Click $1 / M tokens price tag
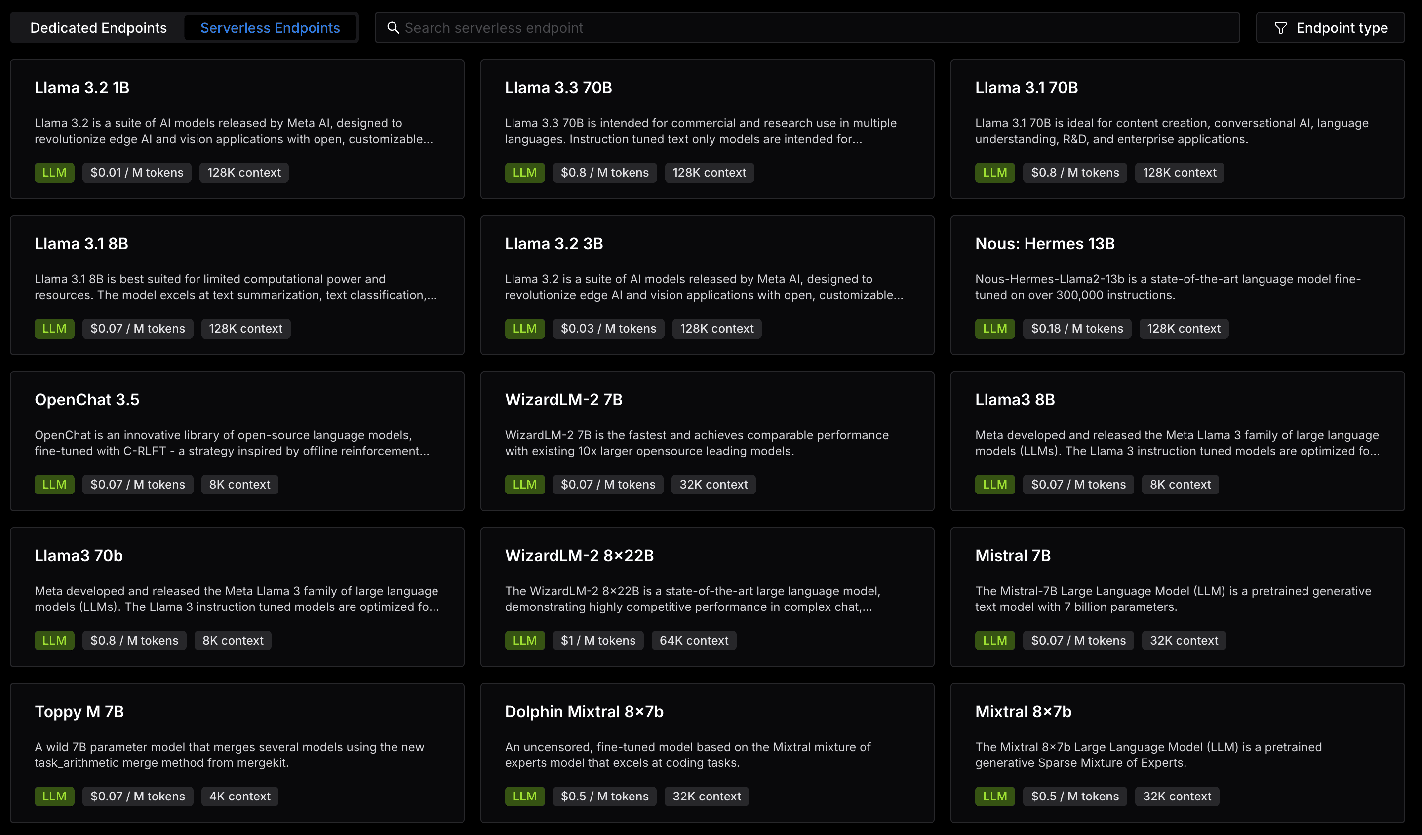This screenshot has height=835, width=1422. click(x=598, y=641)
